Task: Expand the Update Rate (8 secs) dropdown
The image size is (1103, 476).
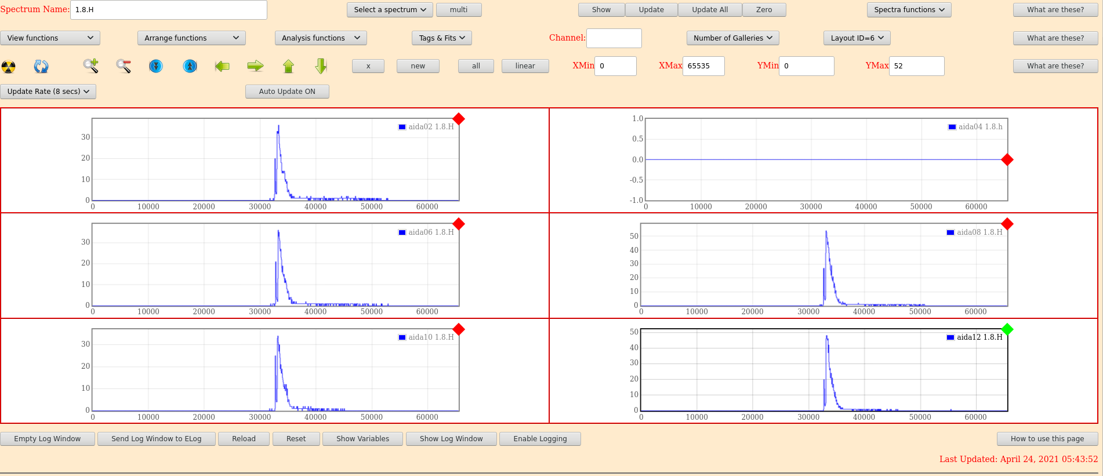Action: [x=48, y=92]
